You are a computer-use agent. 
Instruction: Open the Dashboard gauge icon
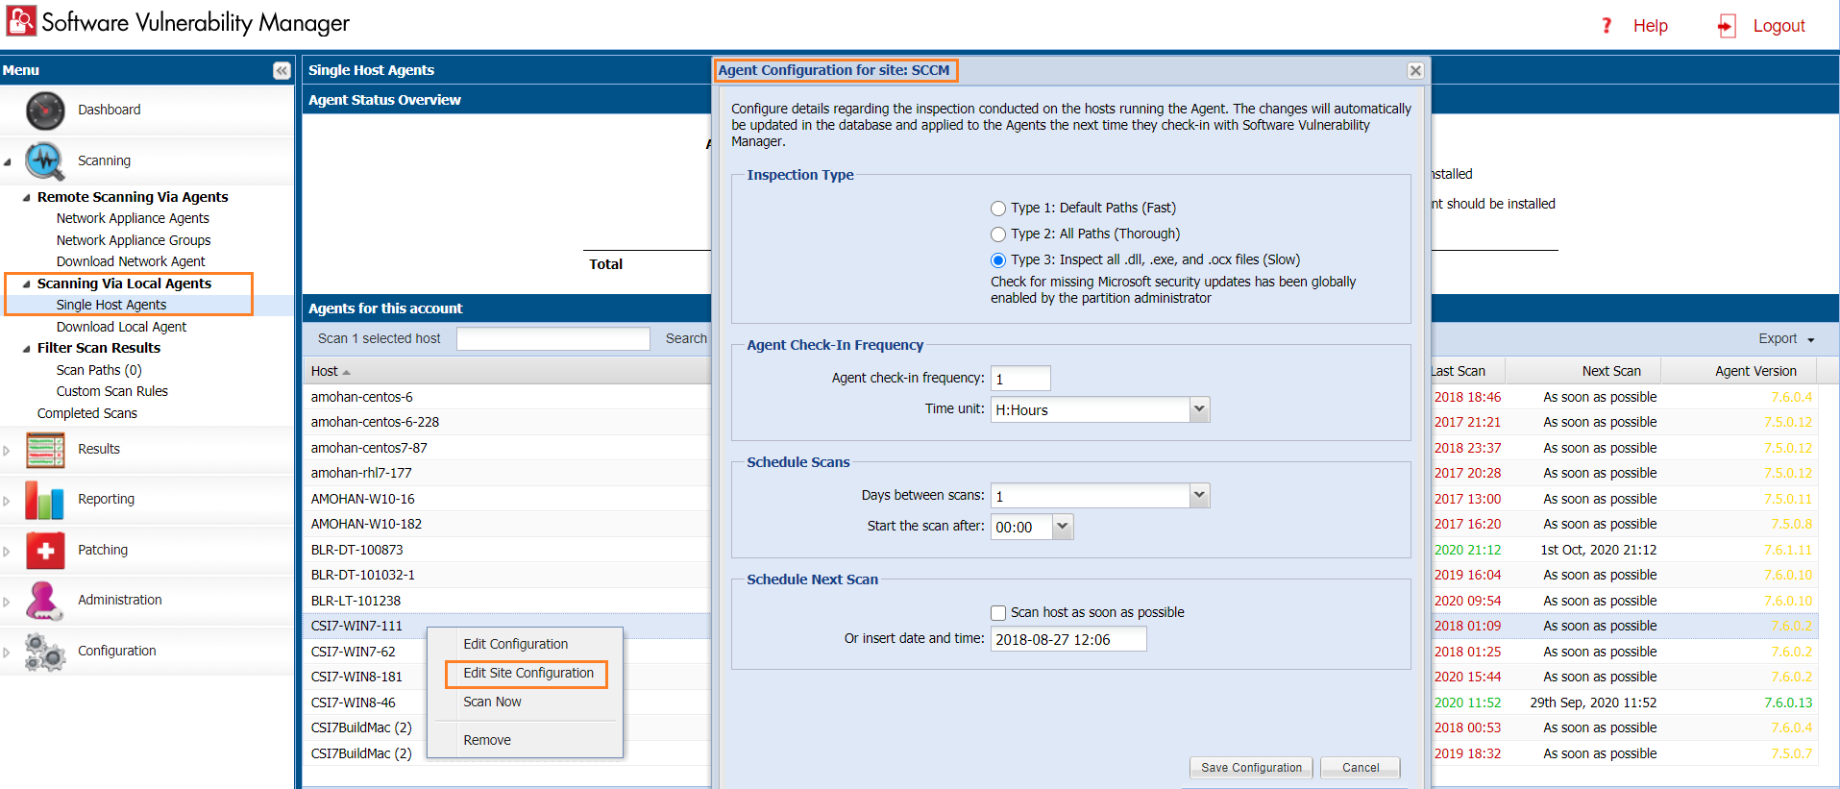click(45, 111)
